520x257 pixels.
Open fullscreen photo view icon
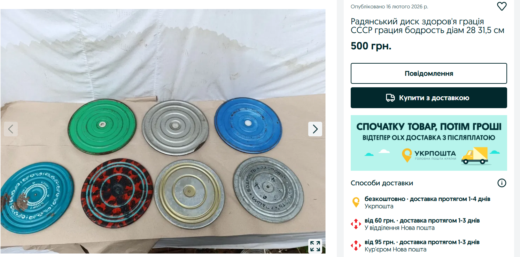315,246
